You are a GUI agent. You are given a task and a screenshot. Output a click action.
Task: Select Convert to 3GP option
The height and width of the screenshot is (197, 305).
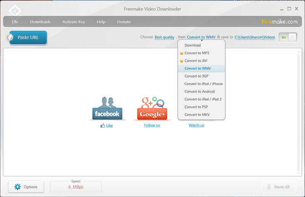(201, 76)
